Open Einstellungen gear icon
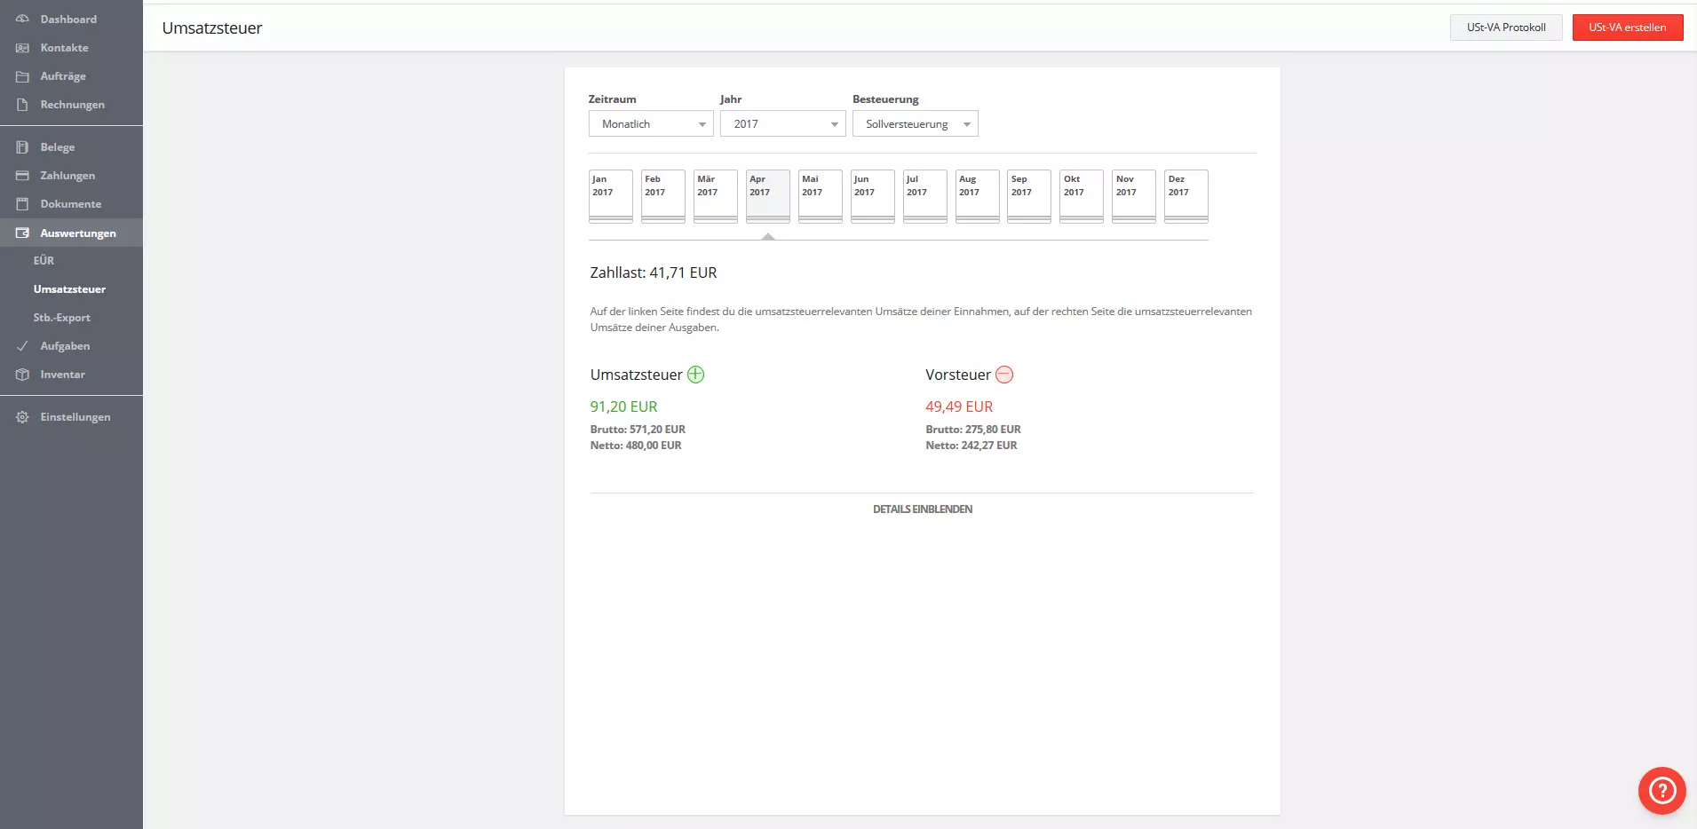Image resolution: width=1697 pixels, height=829 pixels. pos(22,417)
